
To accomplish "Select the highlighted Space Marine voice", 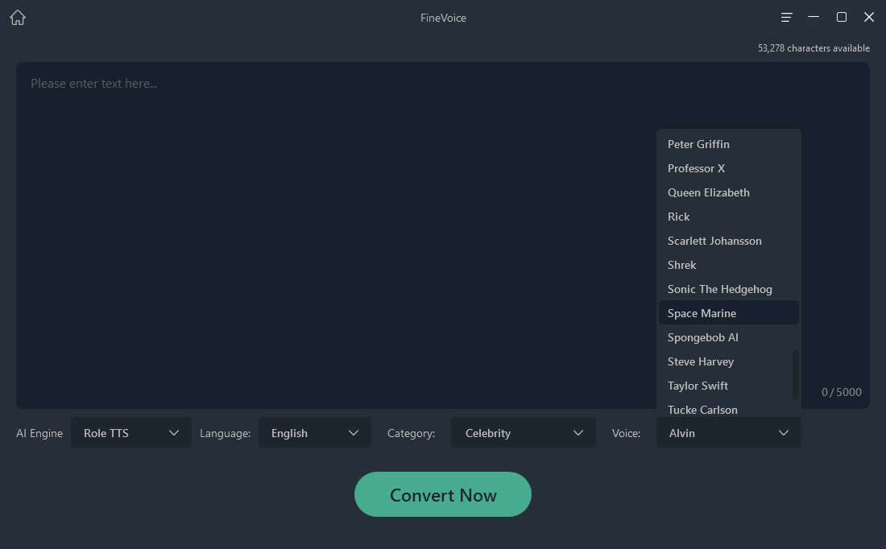I will [728, 313].
